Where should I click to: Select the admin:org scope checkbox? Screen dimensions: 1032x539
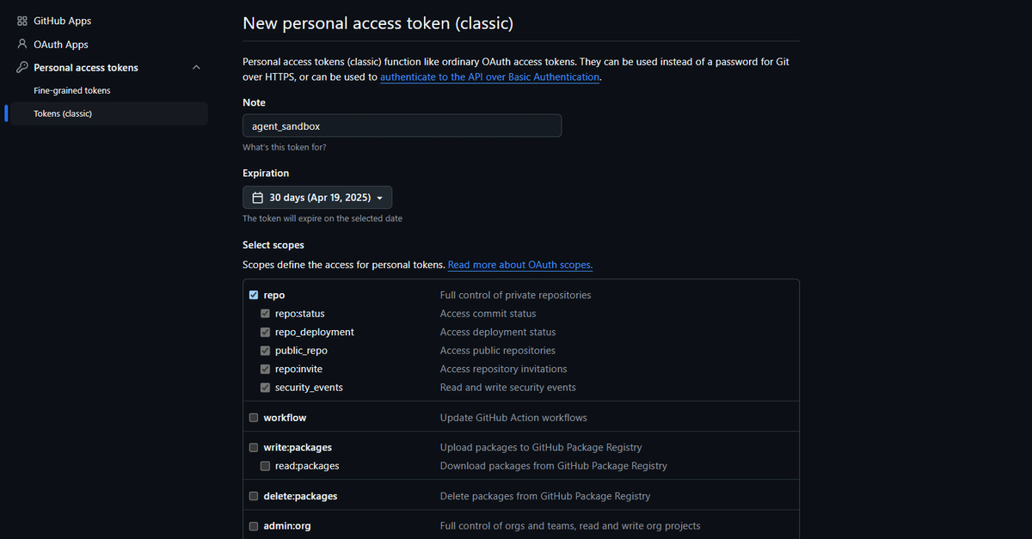(x=254, y=526)
